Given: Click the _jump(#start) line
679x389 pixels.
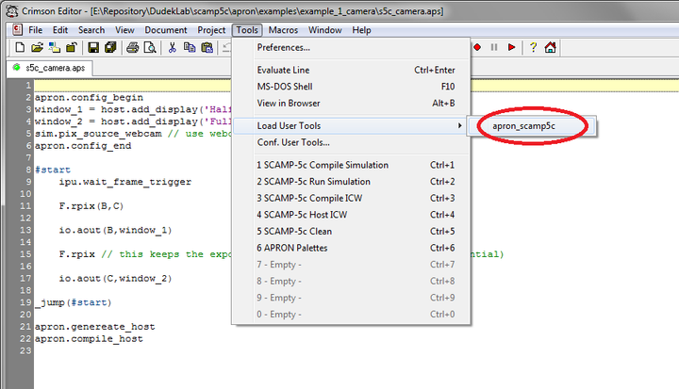Looking at the screenshot, I should click(x=74, y=302).
